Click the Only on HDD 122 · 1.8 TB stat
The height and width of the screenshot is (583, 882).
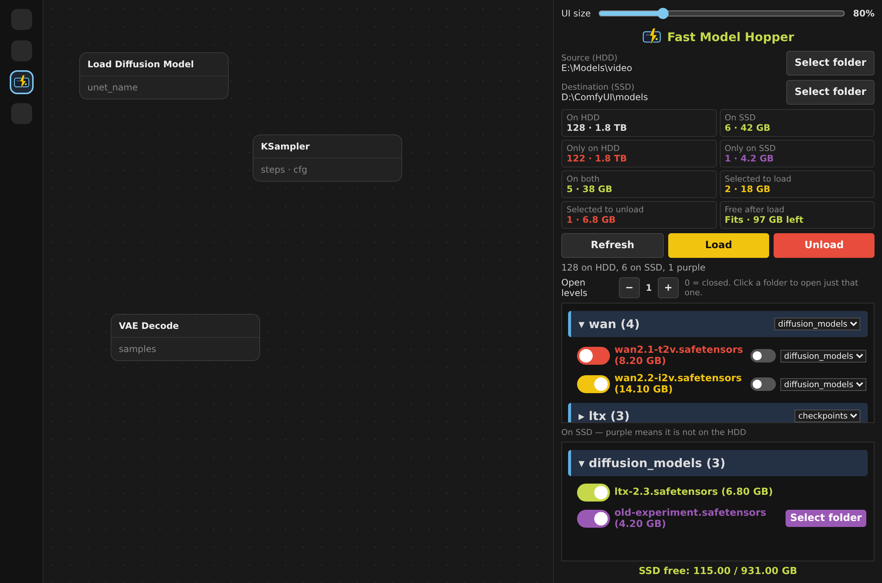tap(639, 154)
